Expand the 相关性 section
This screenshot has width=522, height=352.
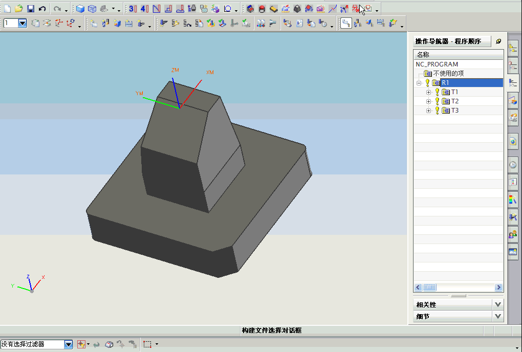click(x=498, y=304)
